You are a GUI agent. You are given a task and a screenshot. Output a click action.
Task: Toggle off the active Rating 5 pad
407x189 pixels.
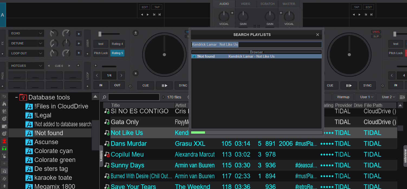click(x=117, y=53)
